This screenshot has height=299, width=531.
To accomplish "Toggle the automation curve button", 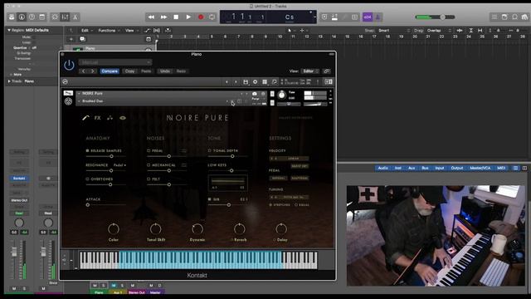I will [147, 31].
